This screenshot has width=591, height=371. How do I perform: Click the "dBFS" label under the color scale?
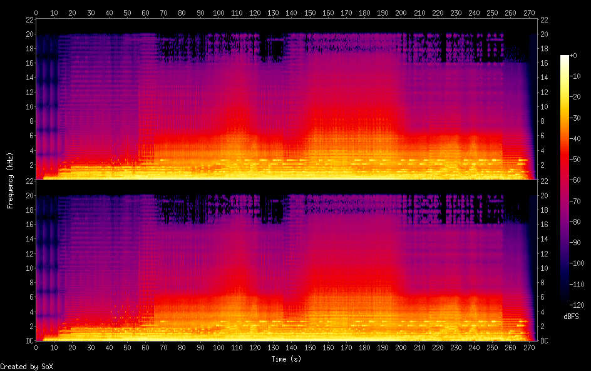571,317
